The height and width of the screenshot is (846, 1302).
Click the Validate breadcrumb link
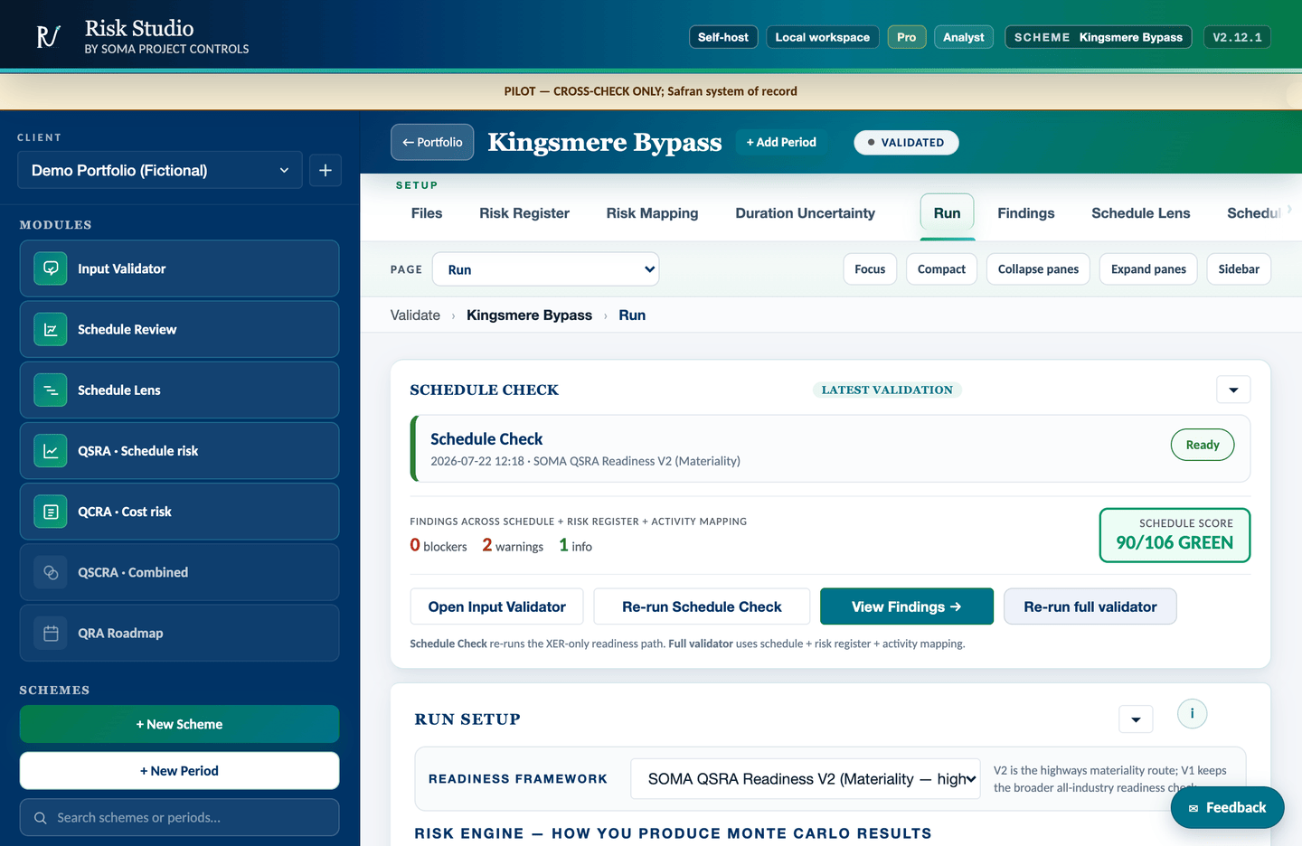[415, 315]
